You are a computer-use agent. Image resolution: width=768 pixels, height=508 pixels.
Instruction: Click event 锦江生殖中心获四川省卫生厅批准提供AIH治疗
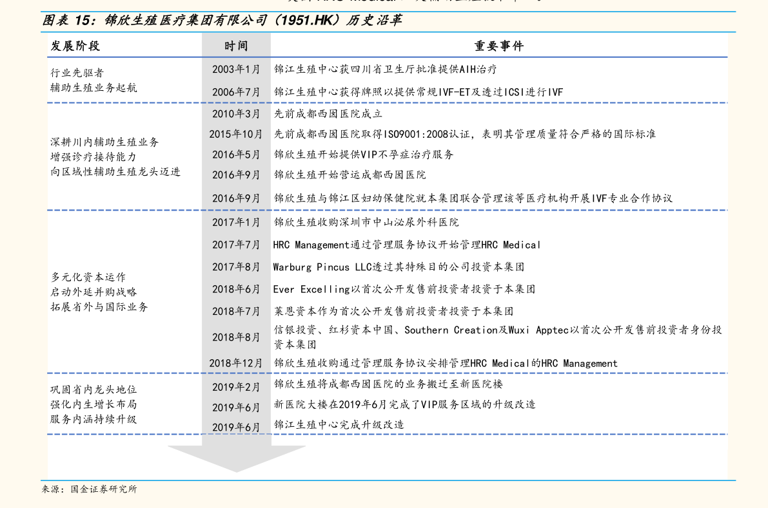tap(385, 70)
